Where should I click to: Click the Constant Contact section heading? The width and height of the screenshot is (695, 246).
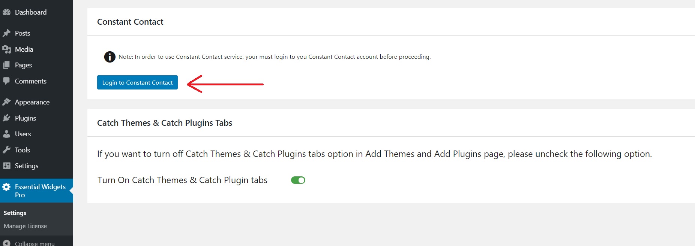[130, 22]
